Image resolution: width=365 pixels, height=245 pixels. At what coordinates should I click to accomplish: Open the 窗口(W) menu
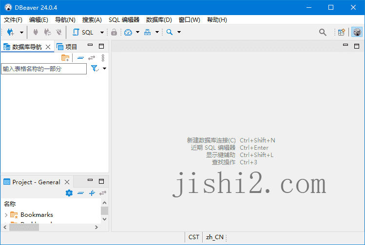[x=189, y=20]
